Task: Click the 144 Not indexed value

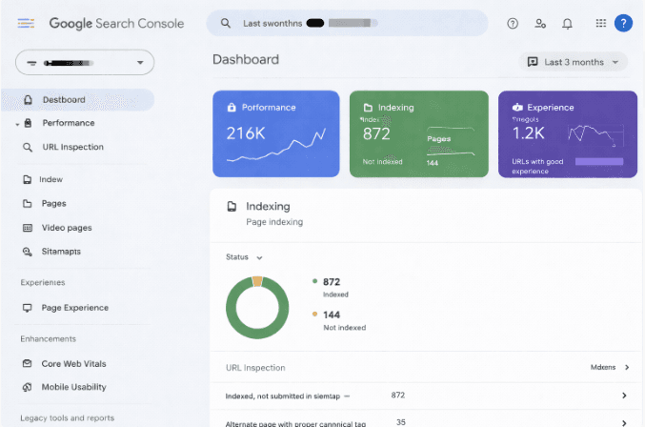Action: (332, 315)
